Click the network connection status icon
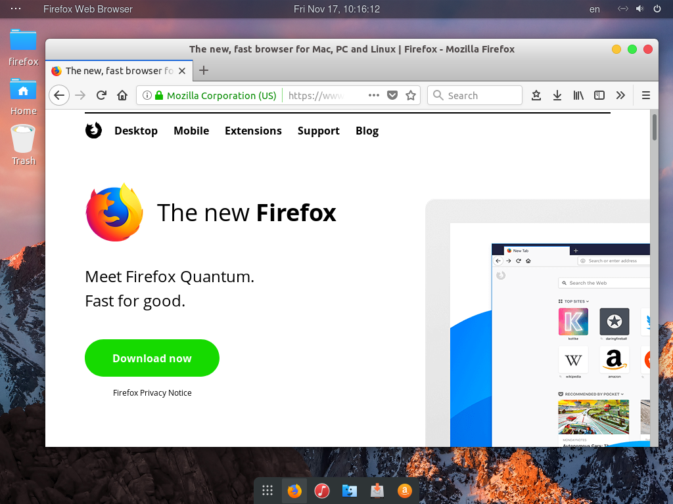673x504 pixels. click(x=623, y=9)
